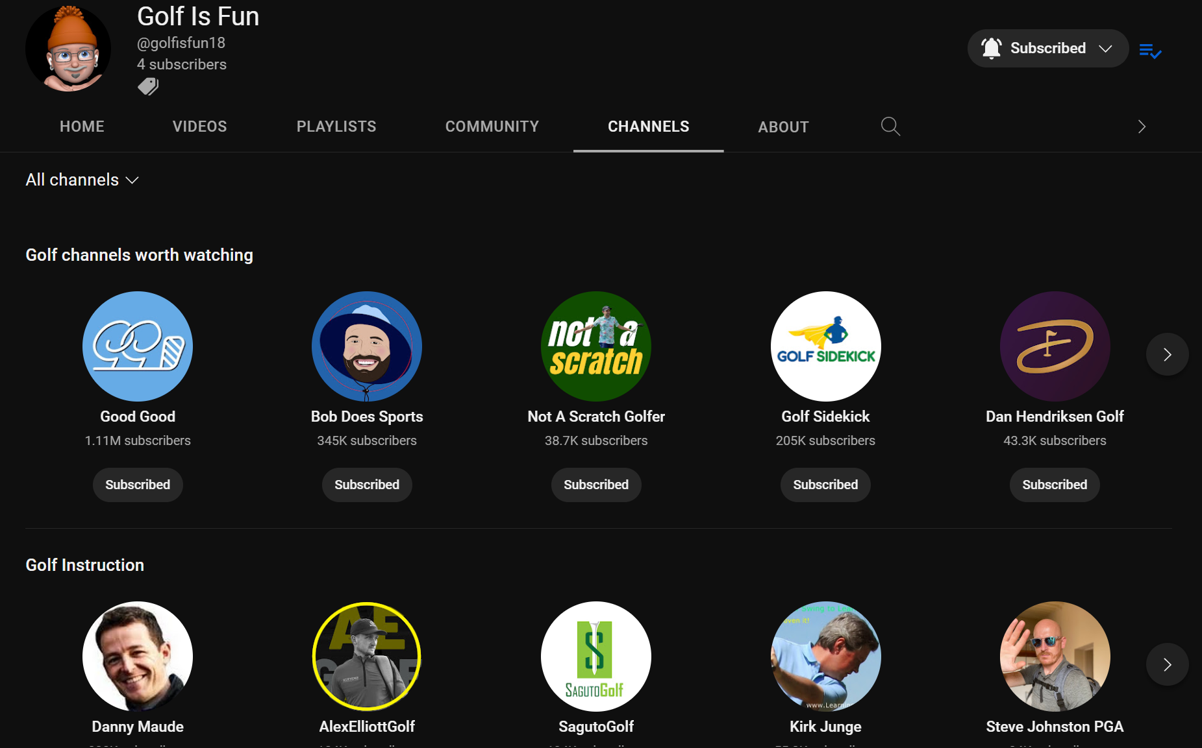Show more Golf channels worth watching
The width and height of the screenshot is (1202, 748).
tap(1167, 354)
